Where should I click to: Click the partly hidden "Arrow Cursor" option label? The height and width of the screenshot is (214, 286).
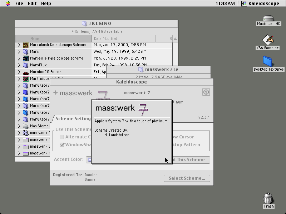[183, 137]
